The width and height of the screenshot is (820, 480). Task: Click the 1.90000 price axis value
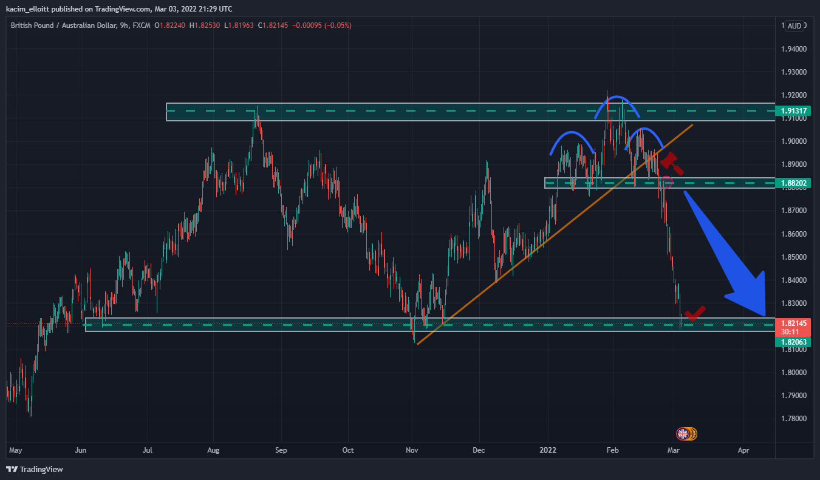793,141
